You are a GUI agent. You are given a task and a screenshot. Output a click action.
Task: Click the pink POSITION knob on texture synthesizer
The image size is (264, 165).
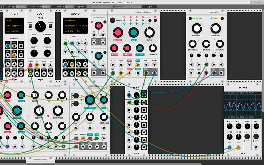pyautogui.click(x=117, y=32)
